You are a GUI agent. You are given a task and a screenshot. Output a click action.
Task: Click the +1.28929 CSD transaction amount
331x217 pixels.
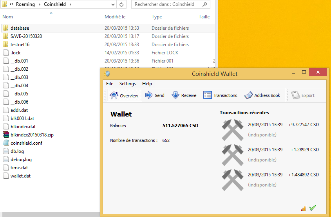(305, 150)
